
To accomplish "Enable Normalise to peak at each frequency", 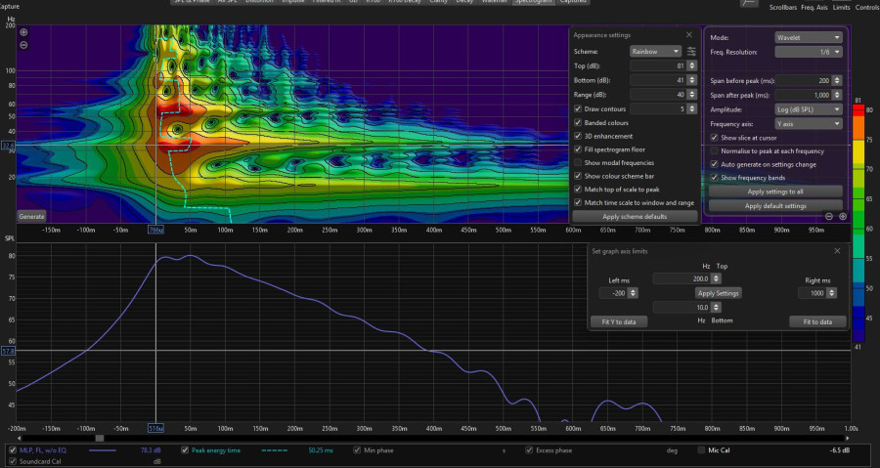I will 714,150.
